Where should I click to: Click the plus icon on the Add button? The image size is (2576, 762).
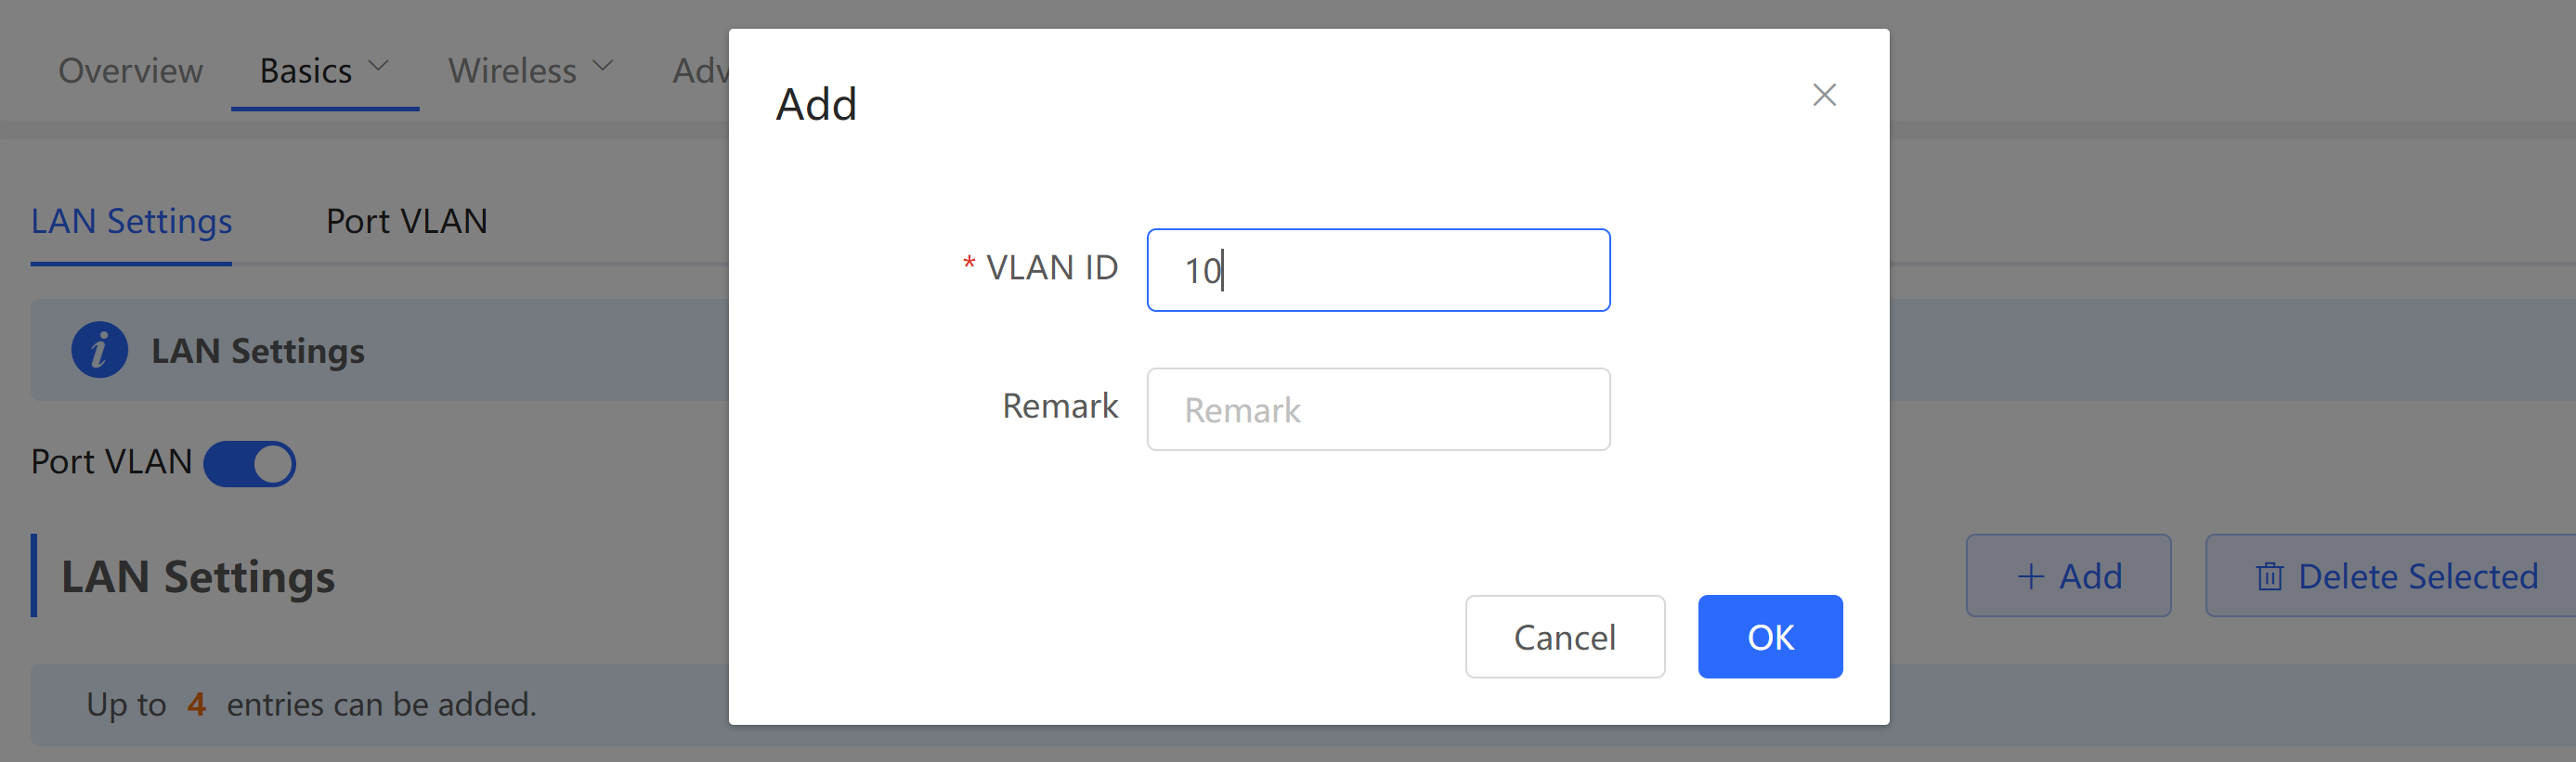tap(2030, 577)
